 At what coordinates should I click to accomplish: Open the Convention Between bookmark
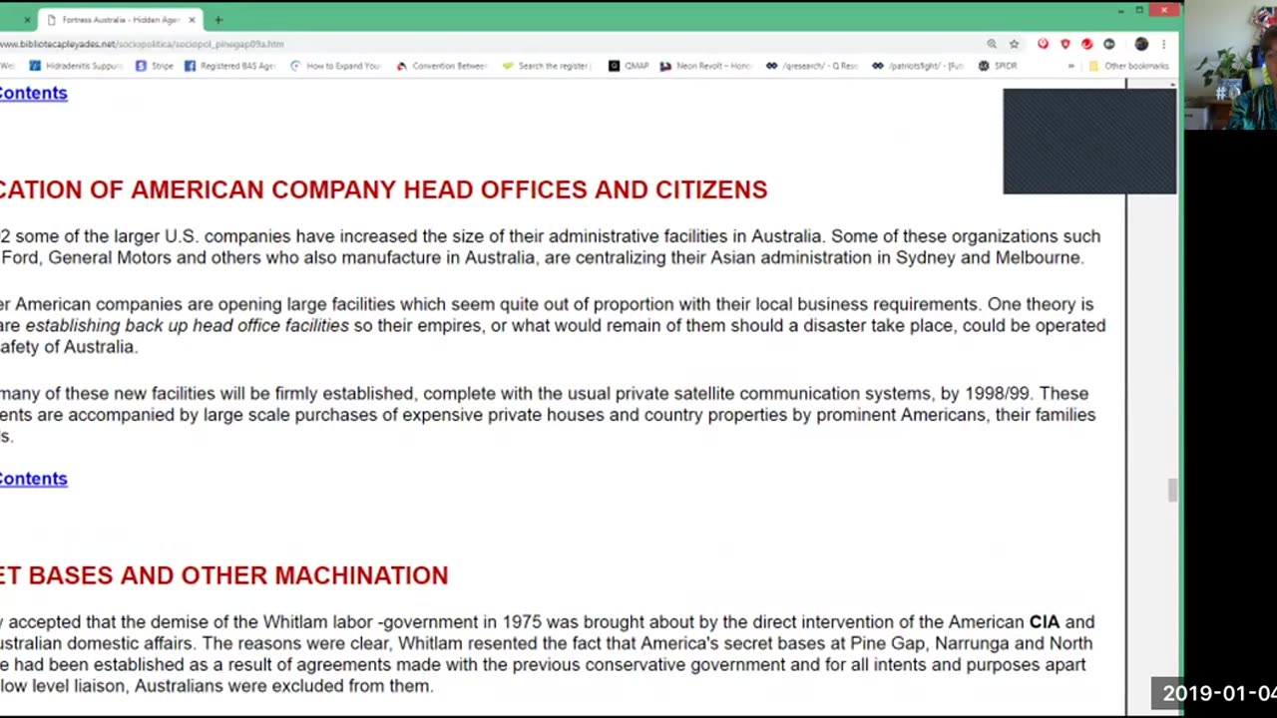coord(442,66)
